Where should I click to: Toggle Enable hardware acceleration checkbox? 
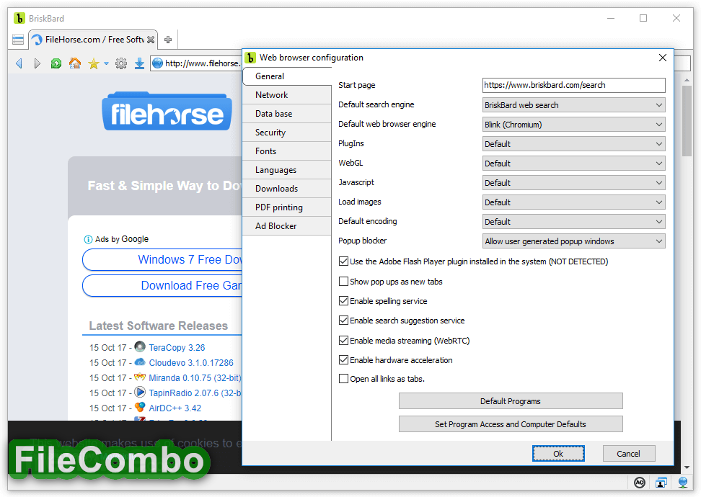coord(343,360)
